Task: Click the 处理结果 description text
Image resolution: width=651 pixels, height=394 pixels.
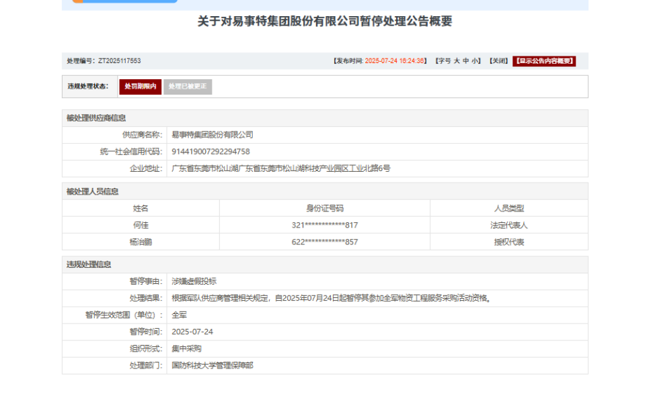Action: click(x=332, y=298)
